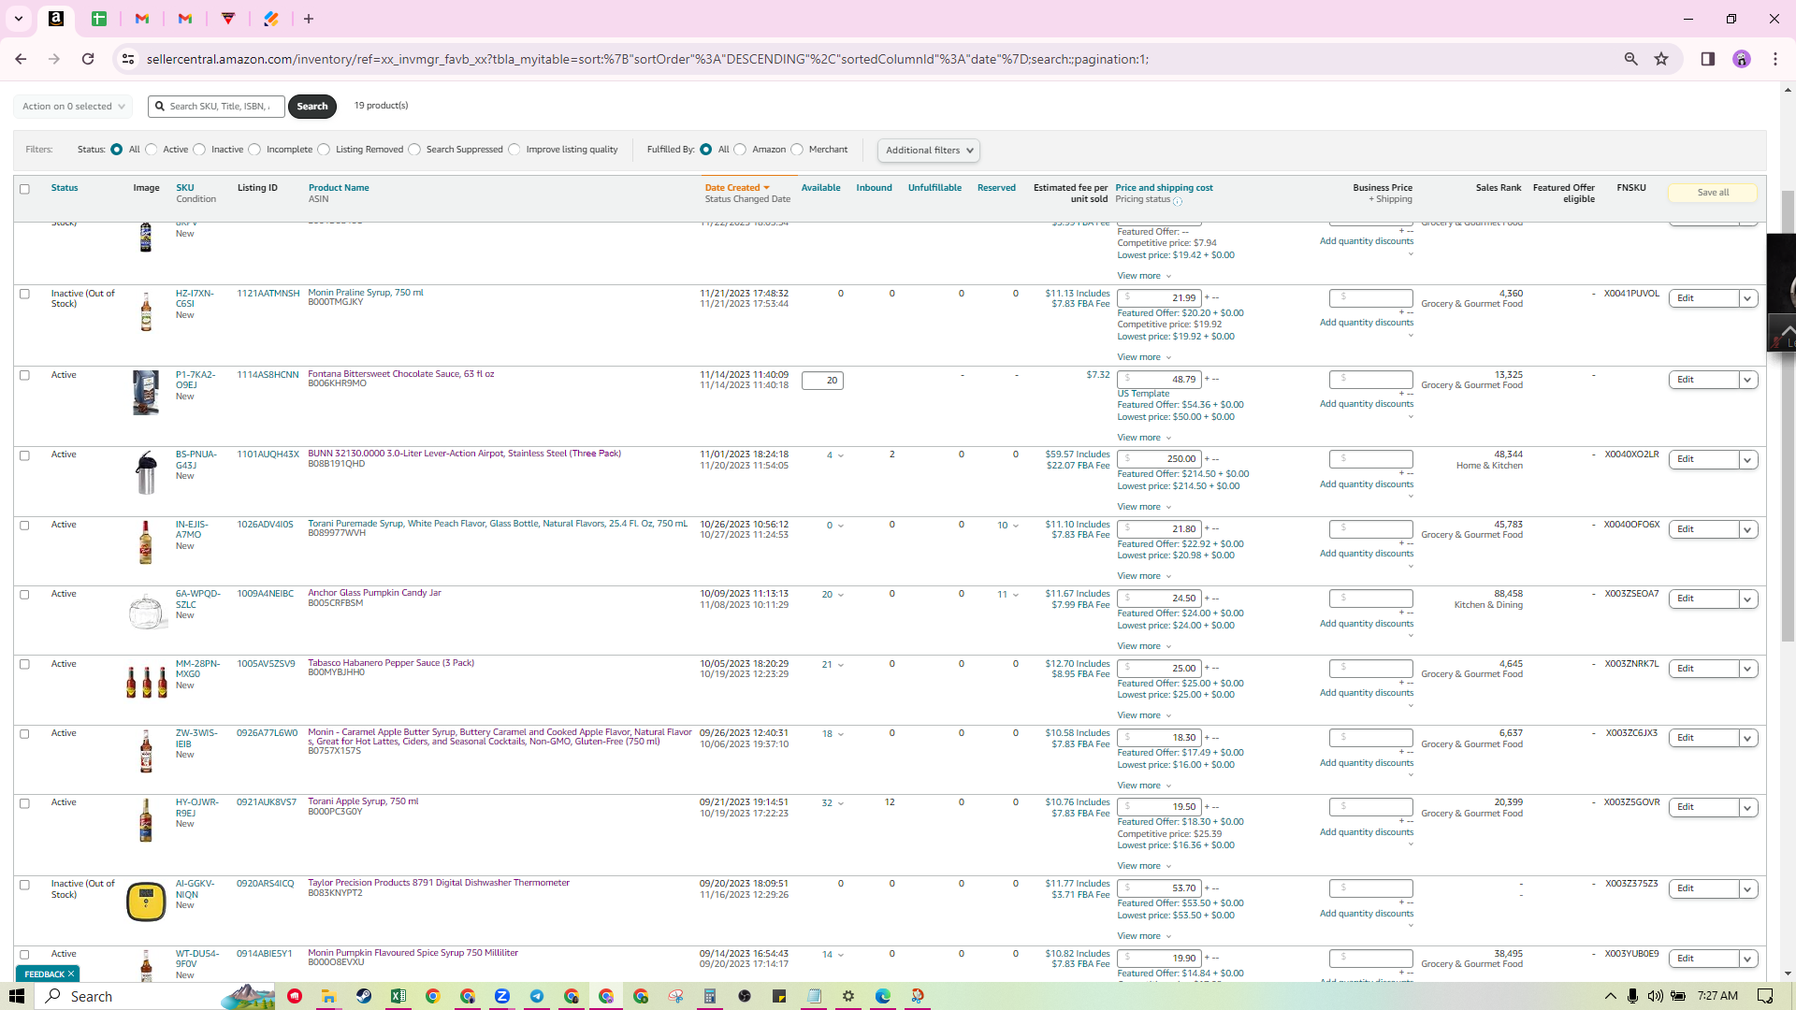1796x1010 pixels.
Task: Open Telegram from the taskbar
Action: coord(537,996)
